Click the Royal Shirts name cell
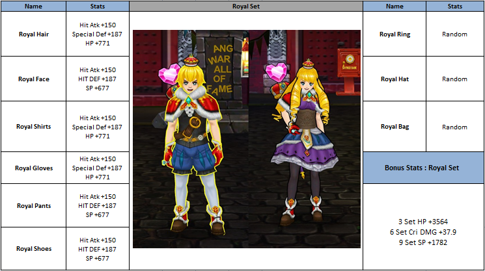The width and height of the screenshot is (485, 271). coord(34,126)
